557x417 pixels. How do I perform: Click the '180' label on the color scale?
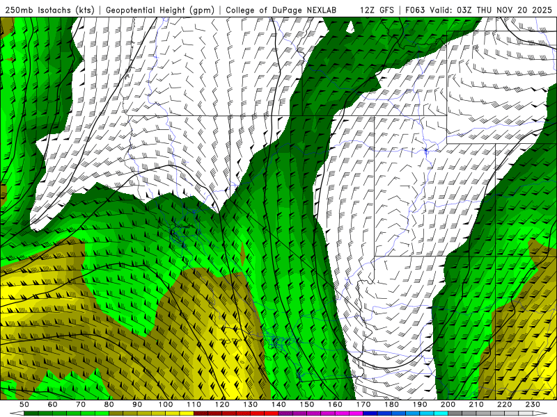coord(391,404)
